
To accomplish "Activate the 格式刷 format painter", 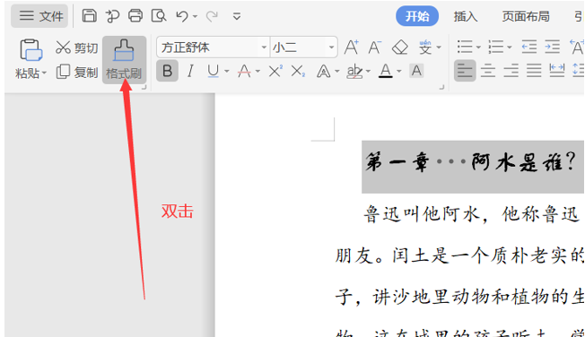I will [x=124, y=60].
